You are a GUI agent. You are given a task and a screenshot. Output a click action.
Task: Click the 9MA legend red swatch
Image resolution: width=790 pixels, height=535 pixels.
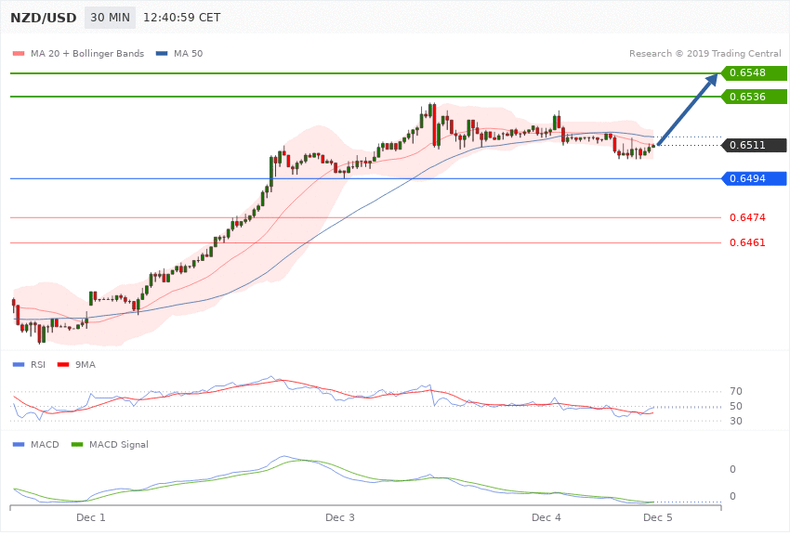[x=63, y=364]
